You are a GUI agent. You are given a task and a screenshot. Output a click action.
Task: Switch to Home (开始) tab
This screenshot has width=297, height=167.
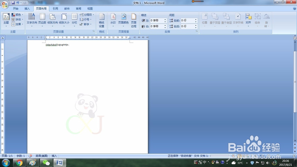(15, 9)
